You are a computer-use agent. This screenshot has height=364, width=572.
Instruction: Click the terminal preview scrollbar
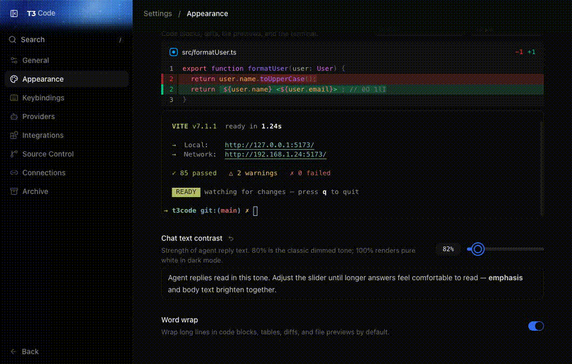click(541, 168)
